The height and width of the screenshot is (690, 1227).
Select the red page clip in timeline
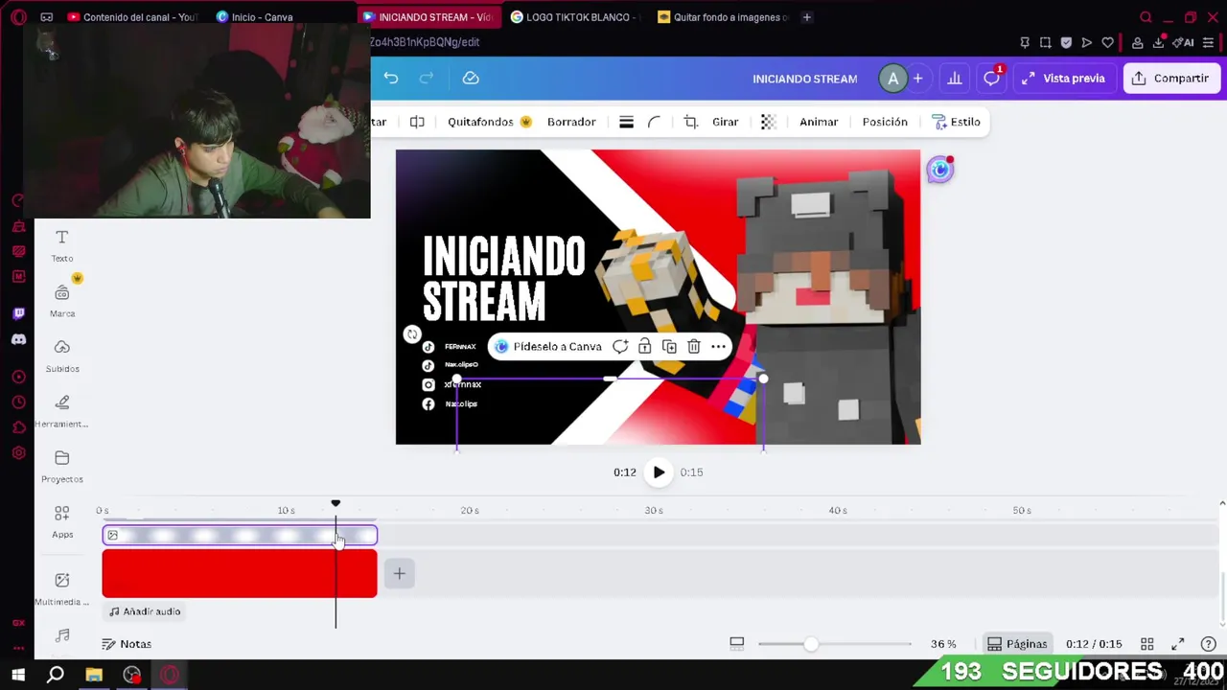click(x=240, y=574)
